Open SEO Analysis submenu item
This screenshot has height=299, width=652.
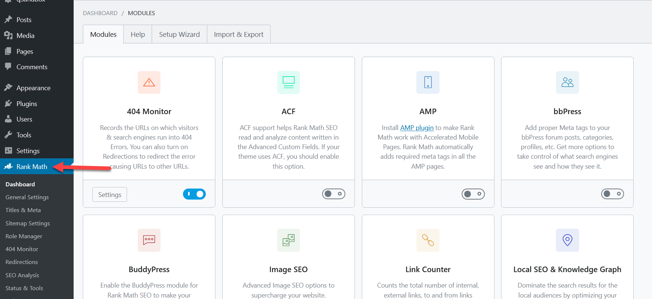(22, 275)
